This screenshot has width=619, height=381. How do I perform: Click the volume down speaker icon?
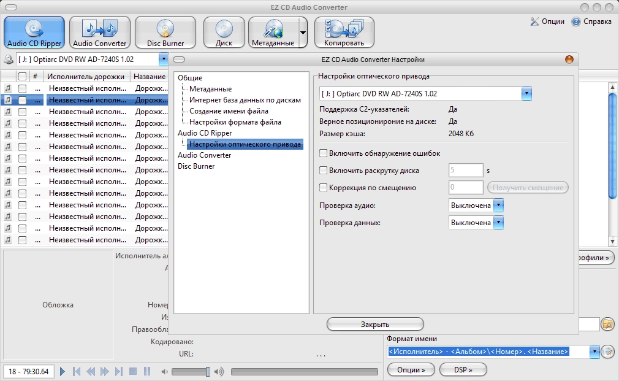(x=165, y=372)
